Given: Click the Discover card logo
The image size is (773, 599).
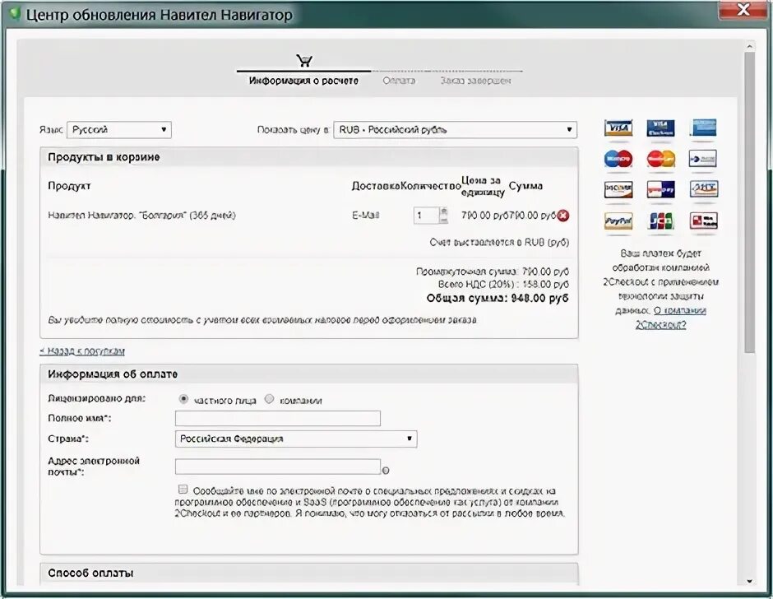Looking at the screenshot, I should pos(618,189).
